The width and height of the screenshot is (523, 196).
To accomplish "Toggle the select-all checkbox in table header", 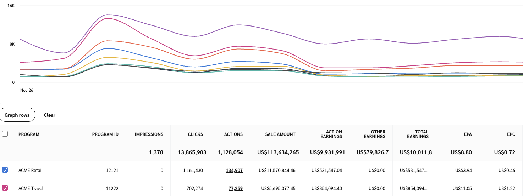I will pyautogui.click(x=5, y=134).
